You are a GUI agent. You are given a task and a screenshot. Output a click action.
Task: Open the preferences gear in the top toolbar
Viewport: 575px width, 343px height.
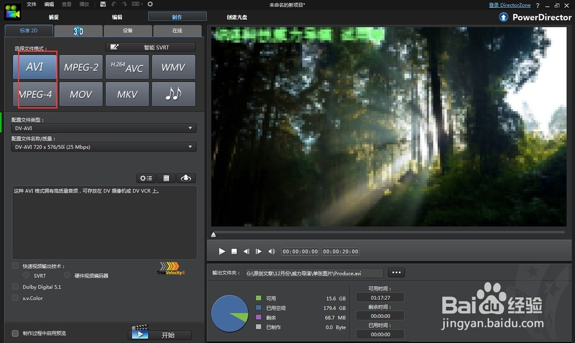point(150,4)
